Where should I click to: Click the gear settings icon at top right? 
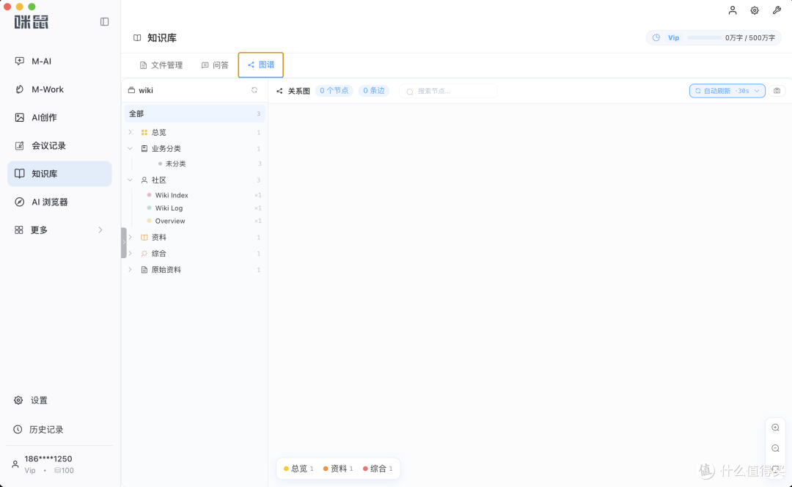pos(755,10)
